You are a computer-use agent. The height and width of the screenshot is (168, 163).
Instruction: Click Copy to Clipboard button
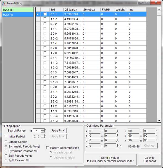coord(149,159)
